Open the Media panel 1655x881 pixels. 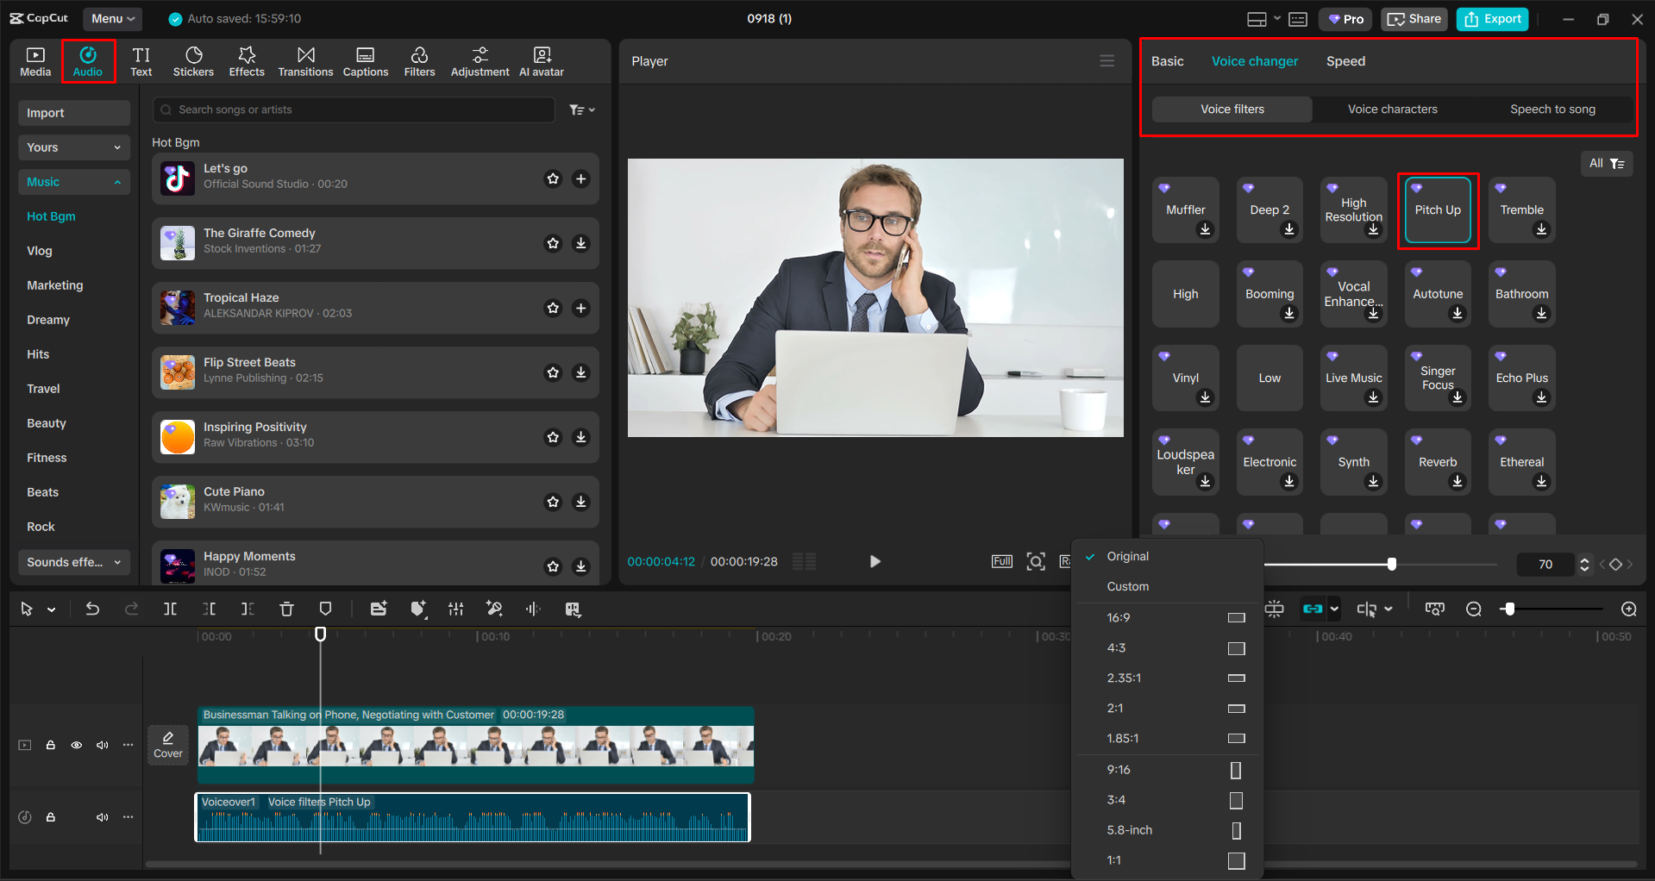[34, 60]
